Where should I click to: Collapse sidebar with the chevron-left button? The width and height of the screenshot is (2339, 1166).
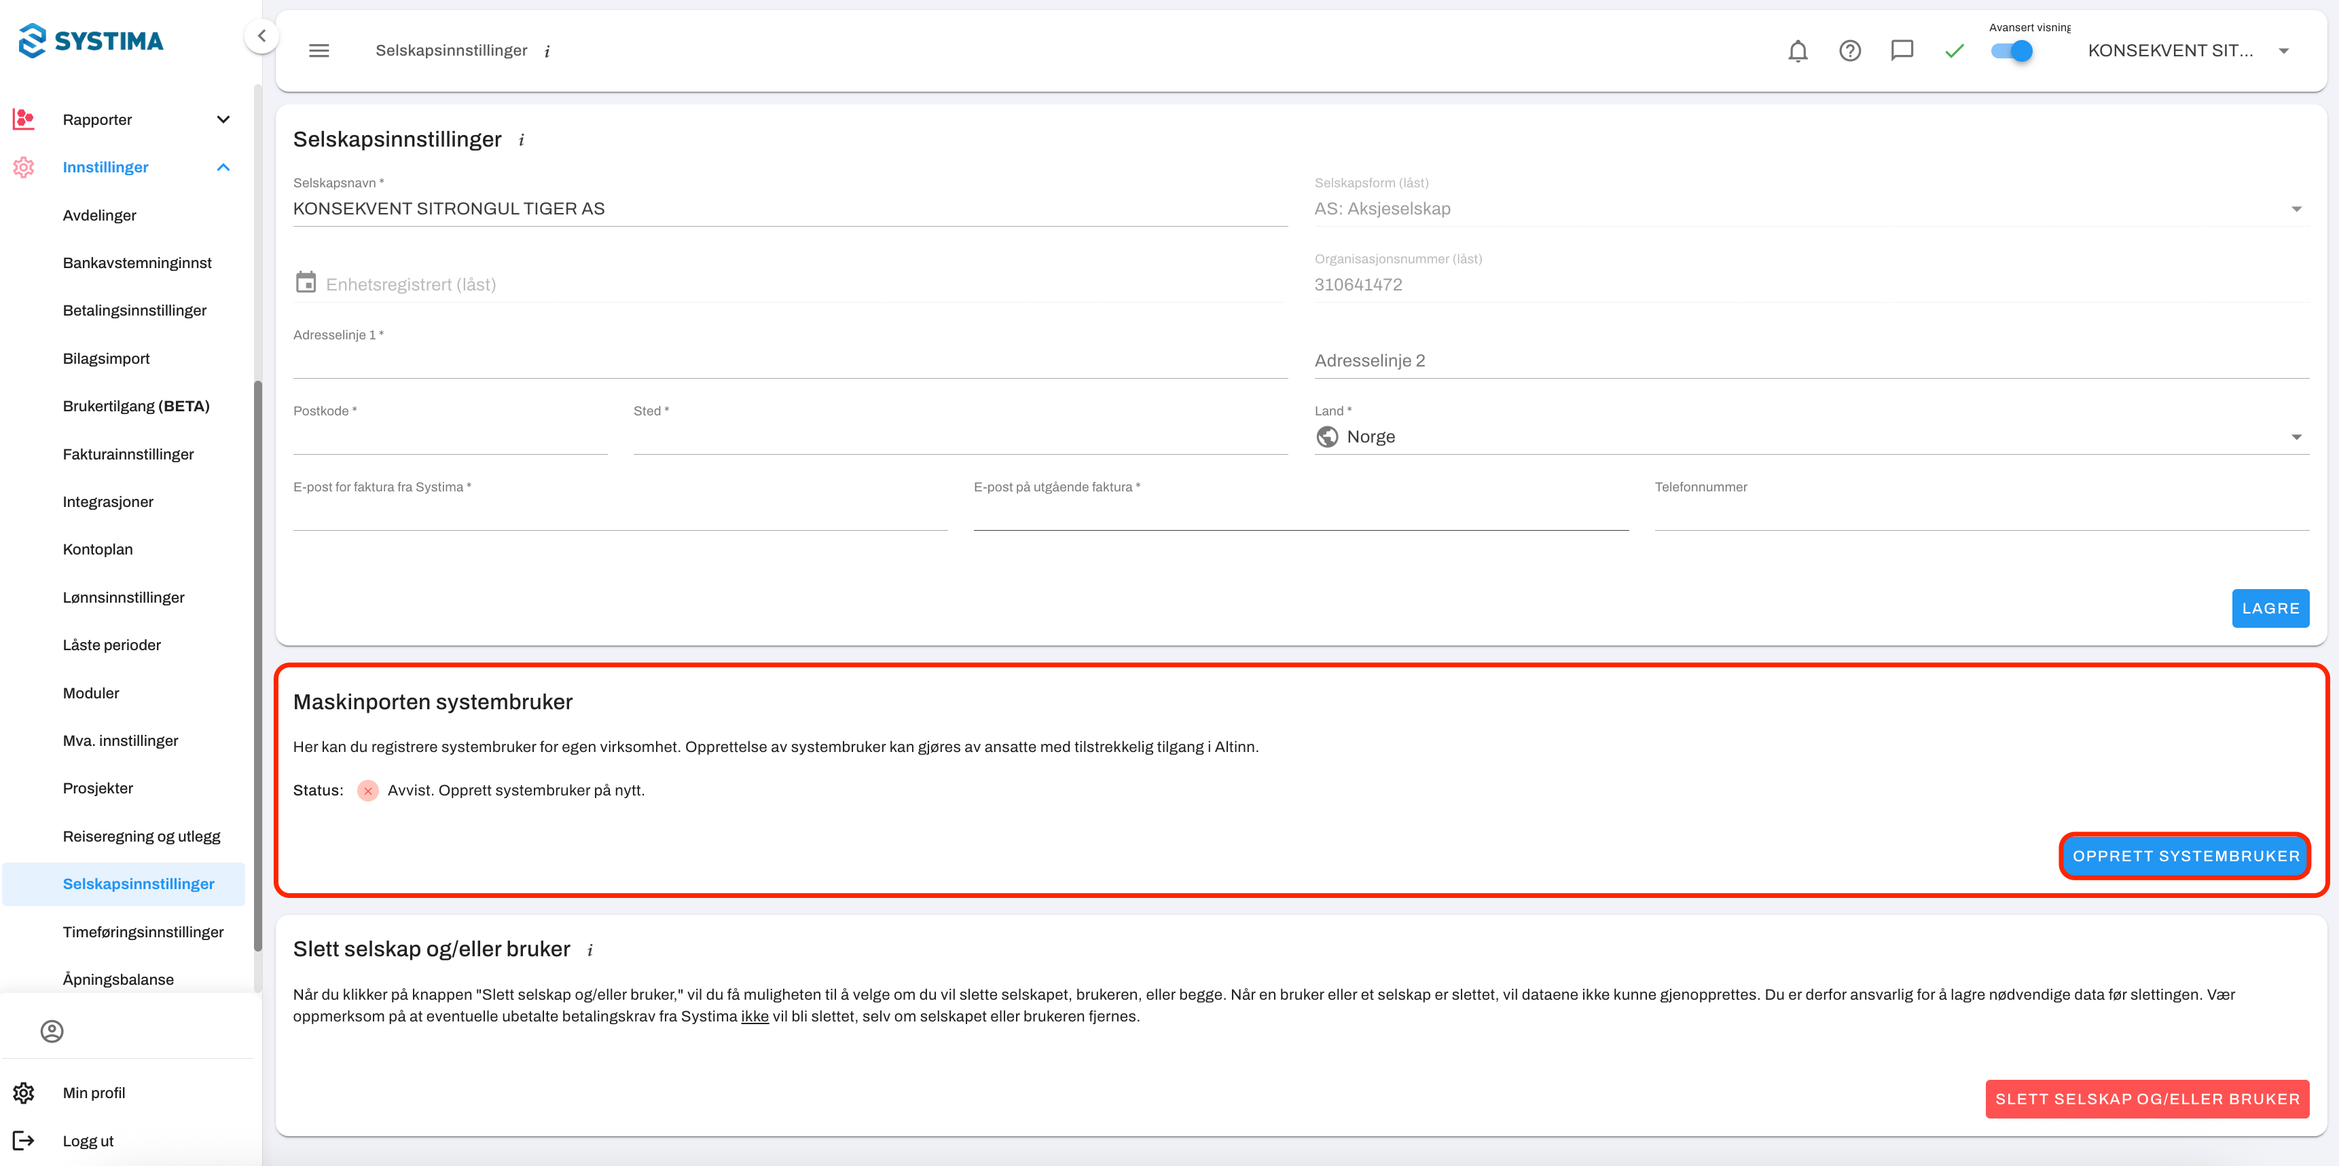tap(261, 36)
